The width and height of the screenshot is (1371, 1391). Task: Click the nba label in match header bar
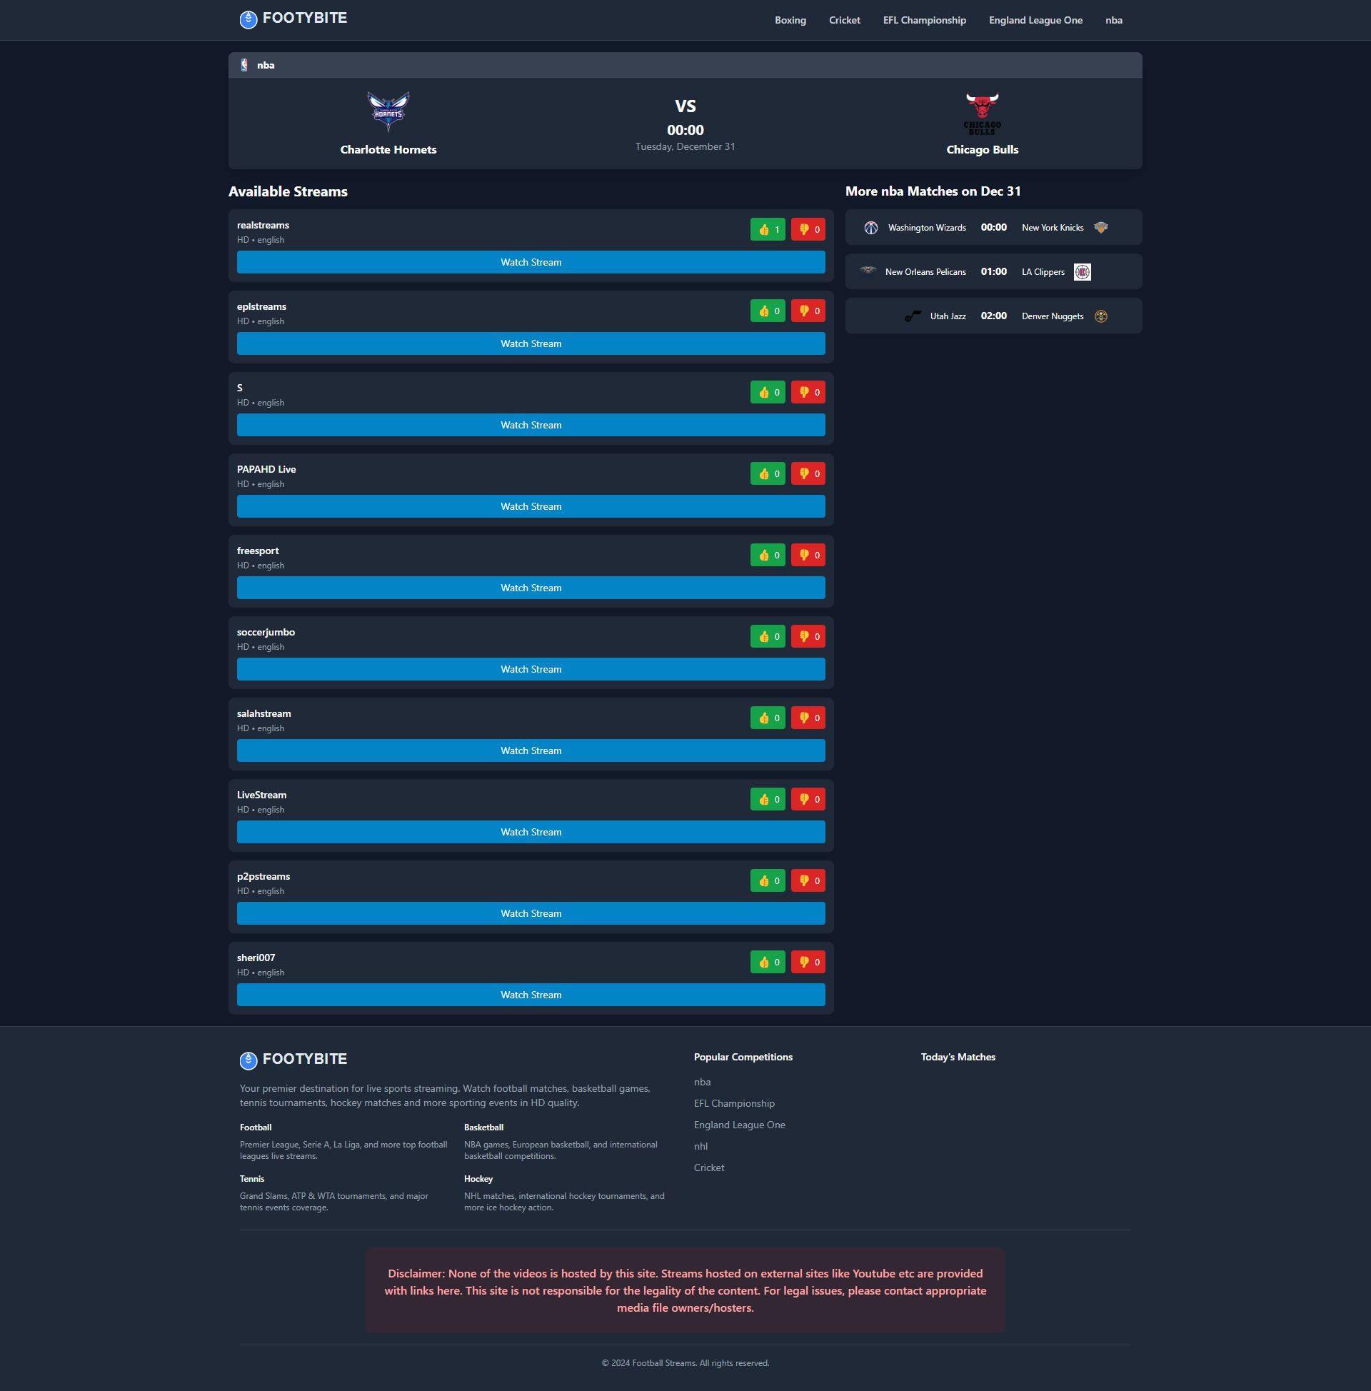click(266, 66)
